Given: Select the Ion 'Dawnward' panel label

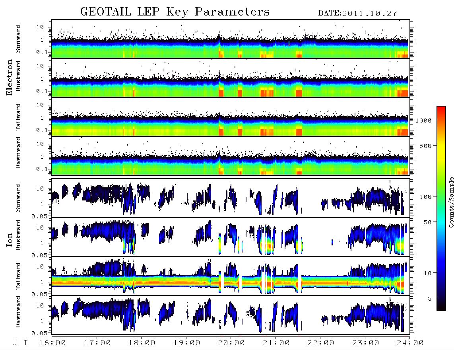Looking at the screenshot, I should click(18, 312).
